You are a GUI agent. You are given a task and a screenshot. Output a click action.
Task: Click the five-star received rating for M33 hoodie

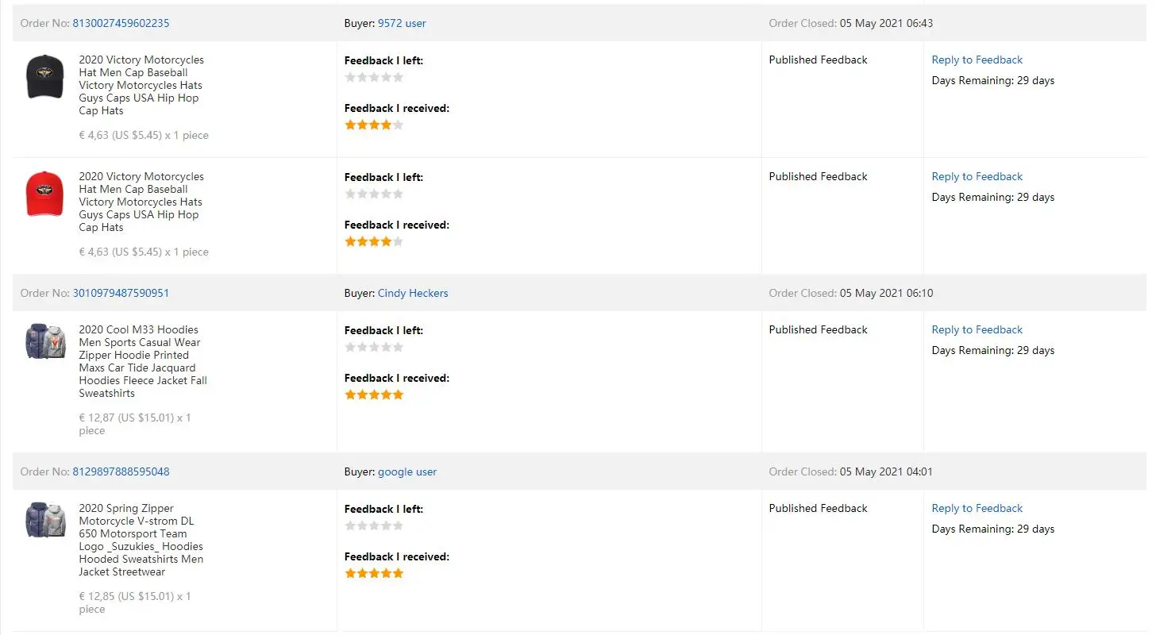374,394
